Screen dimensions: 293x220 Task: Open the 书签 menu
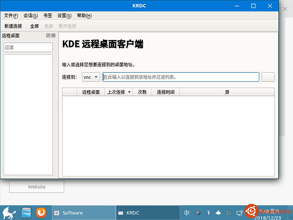coord(48,16)
